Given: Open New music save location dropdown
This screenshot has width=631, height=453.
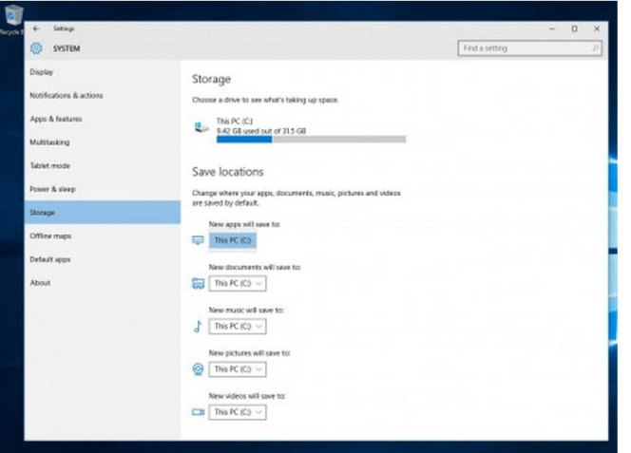Looking at the screenshot, I should [x=238, y=327].
